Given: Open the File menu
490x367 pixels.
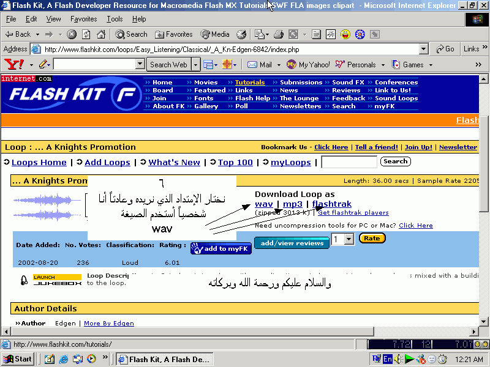Looking at the screenshot, I should click(x=11, y=19).
